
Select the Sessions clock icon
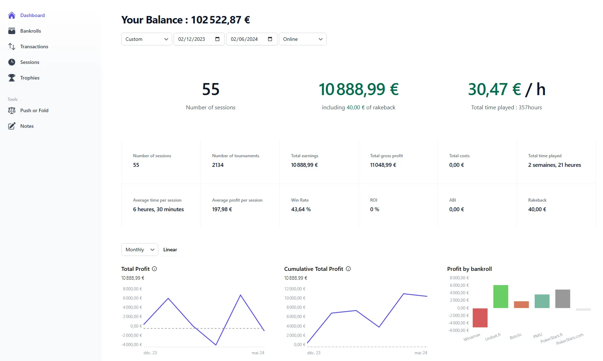12,62
